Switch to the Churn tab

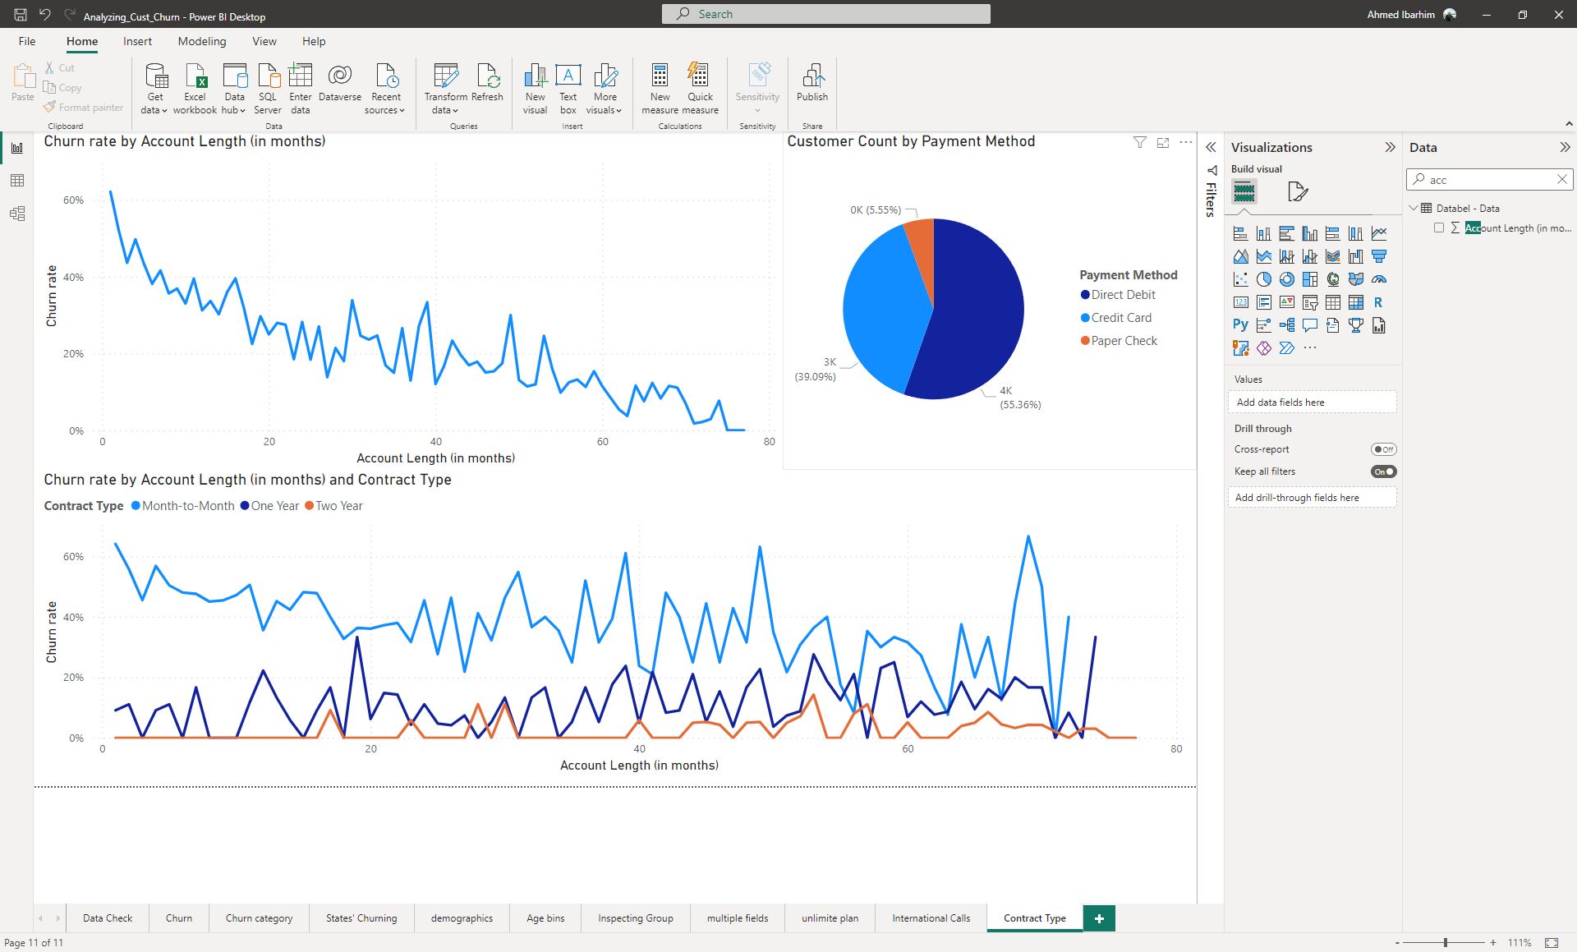pyautogui.click(x=179, y=917)
